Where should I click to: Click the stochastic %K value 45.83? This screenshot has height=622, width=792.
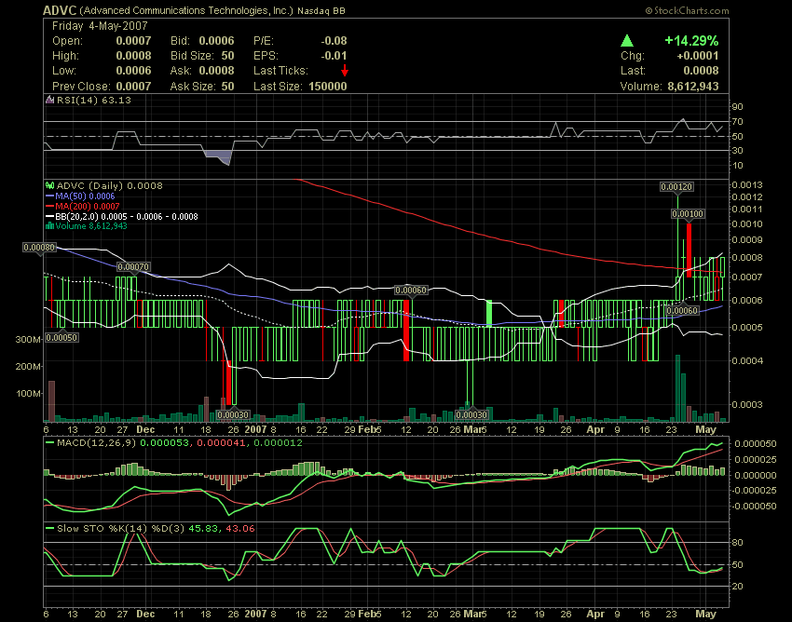tap(203, 529)
